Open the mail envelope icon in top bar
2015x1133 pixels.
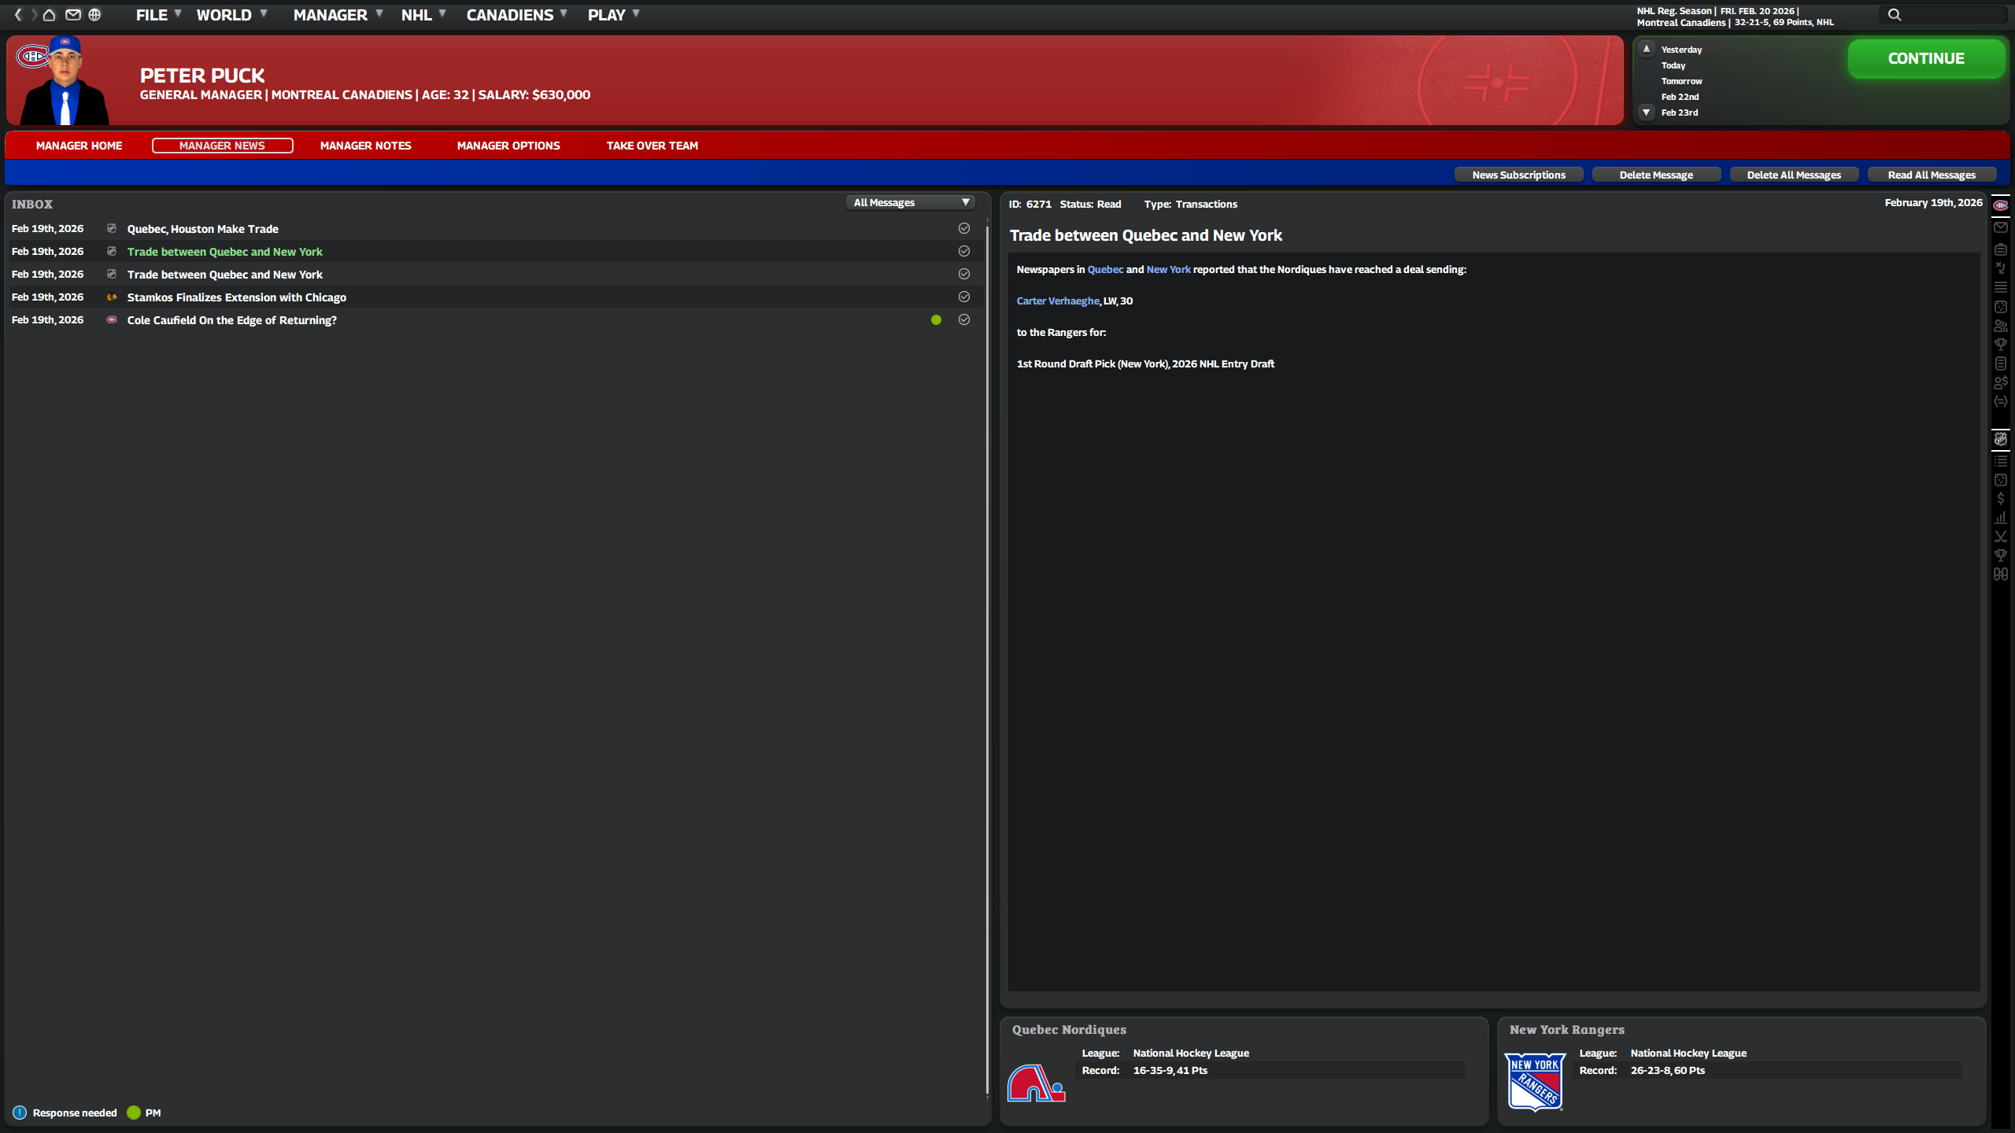[73, 15]
